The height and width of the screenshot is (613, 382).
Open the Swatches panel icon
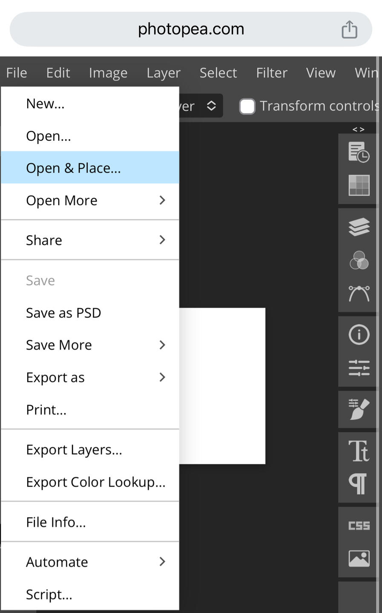[x=358, y=185]
